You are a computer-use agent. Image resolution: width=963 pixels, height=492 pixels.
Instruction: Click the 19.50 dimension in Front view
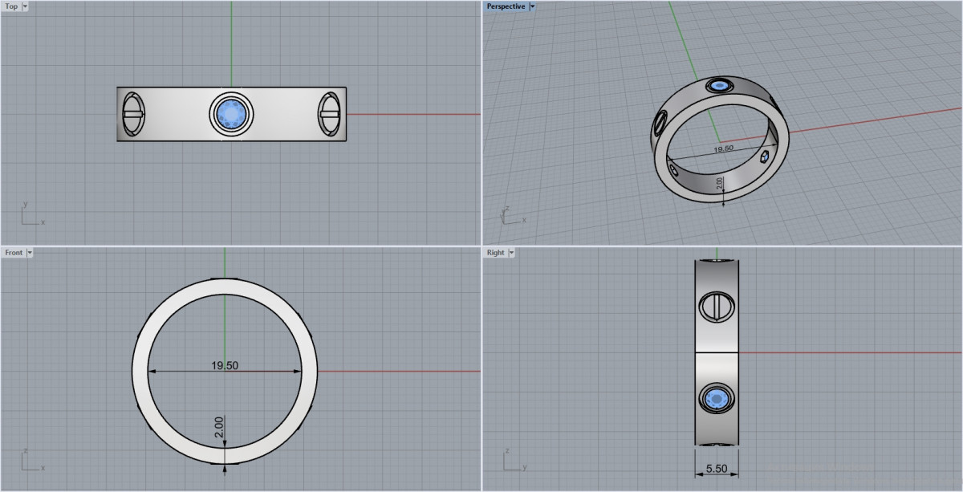pyautogui.click(x=225, y=365)
